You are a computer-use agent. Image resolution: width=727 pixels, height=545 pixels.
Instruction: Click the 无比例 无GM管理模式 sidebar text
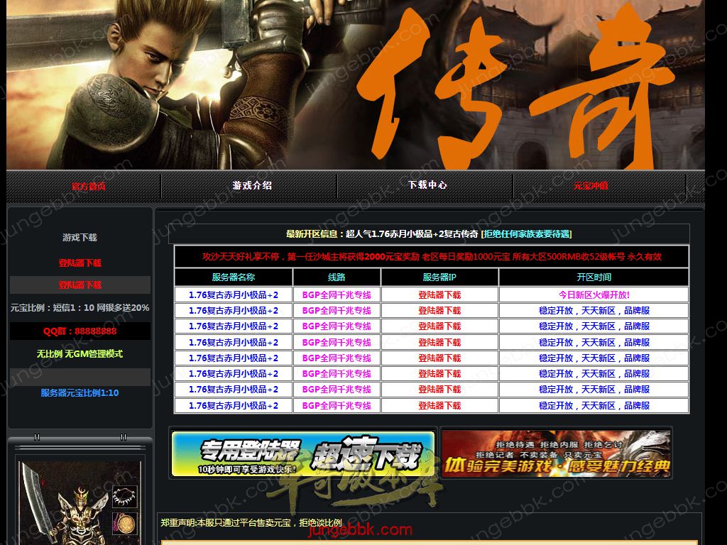pyautogui.click(x=80, y=354)
